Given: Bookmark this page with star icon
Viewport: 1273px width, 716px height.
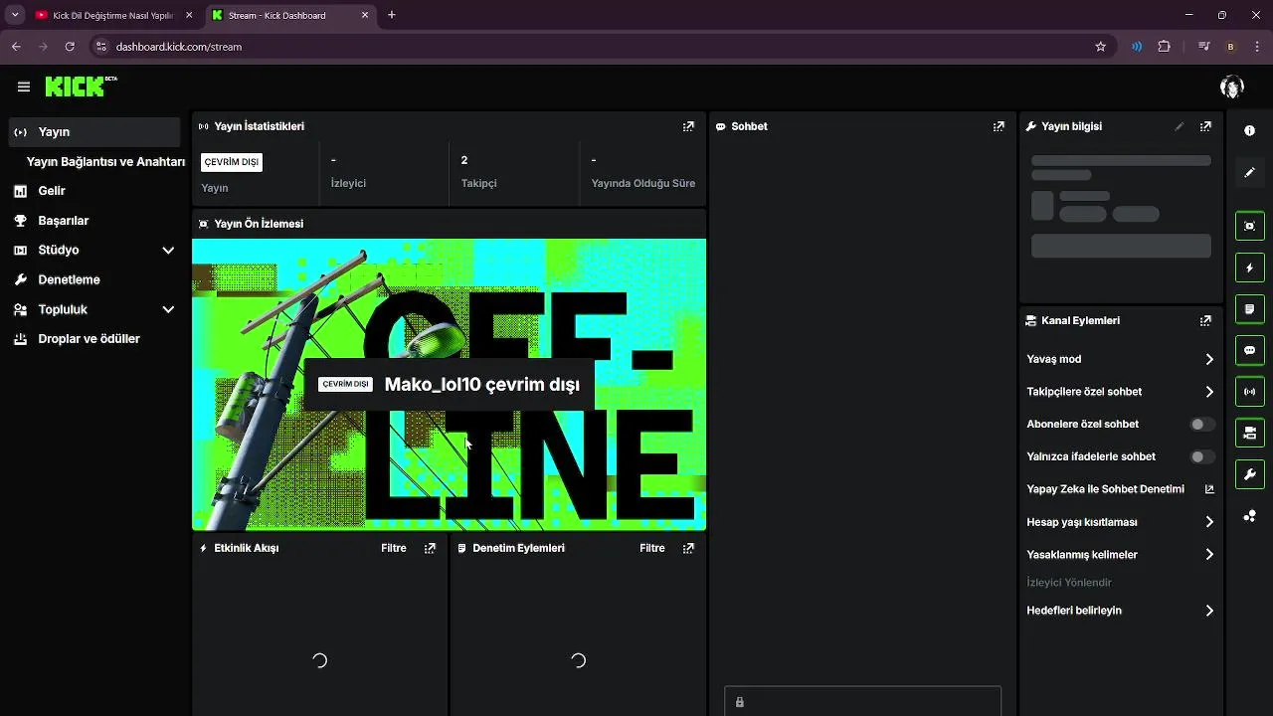Looking at the screenshot, I should (1100, 47).
